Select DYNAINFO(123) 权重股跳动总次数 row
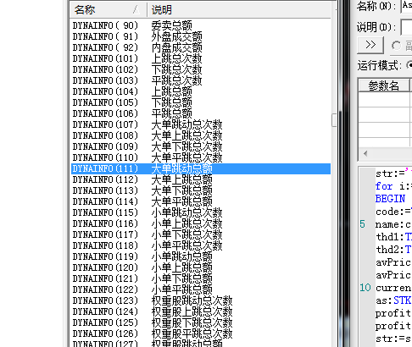This screenshot has width=412, height=347. [x=201, y=300]
